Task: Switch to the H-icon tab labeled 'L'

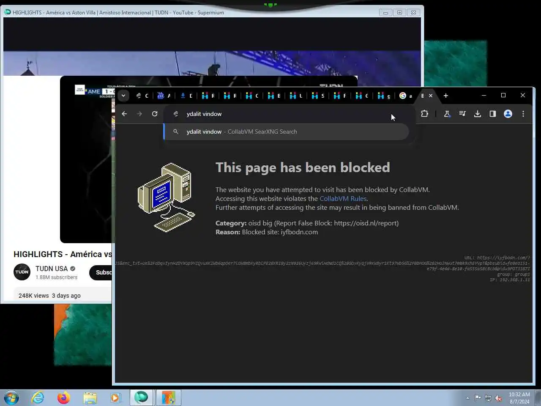Action: tap(296, 96)
